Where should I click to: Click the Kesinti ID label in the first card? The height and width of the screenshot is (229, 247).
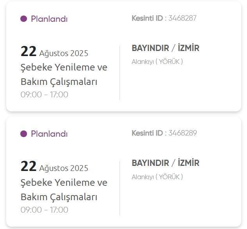[x=147, y=18]
